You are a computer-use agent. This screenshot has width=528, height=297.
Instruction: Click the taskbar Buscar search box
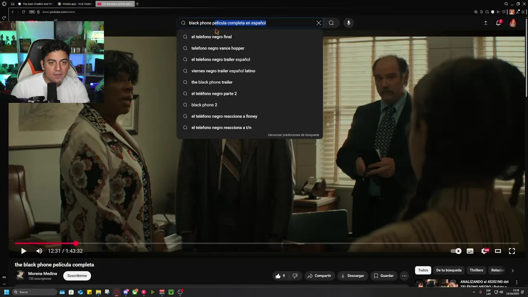34,292
